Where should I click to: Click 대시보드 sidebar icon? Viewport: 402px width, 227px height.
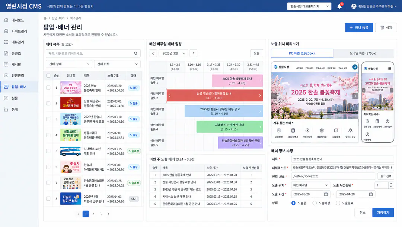coord(6,20)
